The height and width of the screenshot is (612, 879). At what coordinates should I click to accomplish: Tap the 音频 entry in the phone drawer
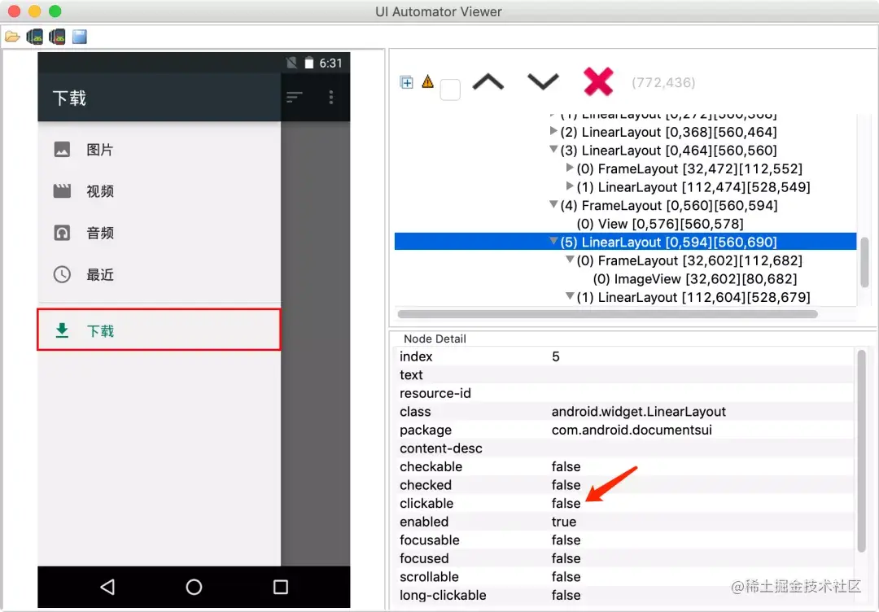(160, 233)
